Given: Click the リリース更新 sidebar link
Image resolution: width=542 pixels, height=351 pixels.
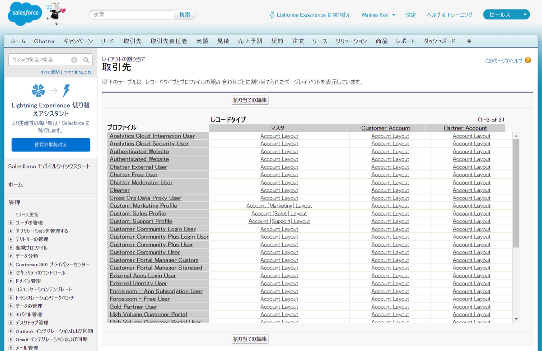Looking at the screenshot, I should 27,214.
